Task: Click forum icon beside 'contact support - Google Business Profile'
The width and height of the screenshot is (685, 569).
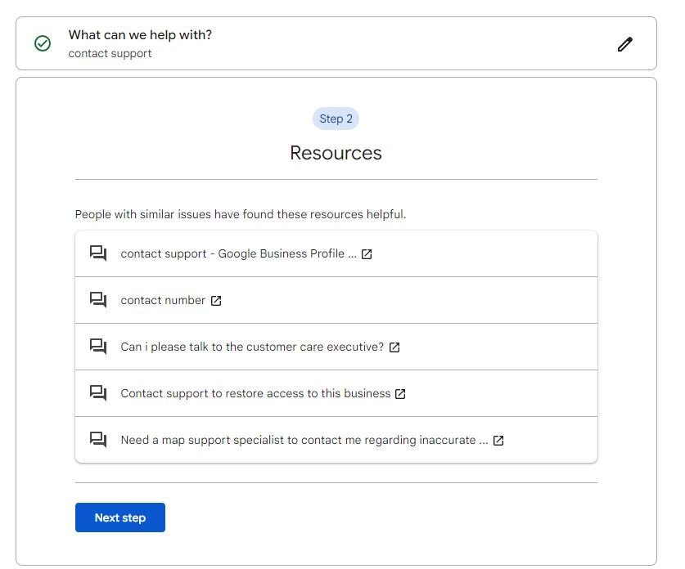Action: pos(98,253)
